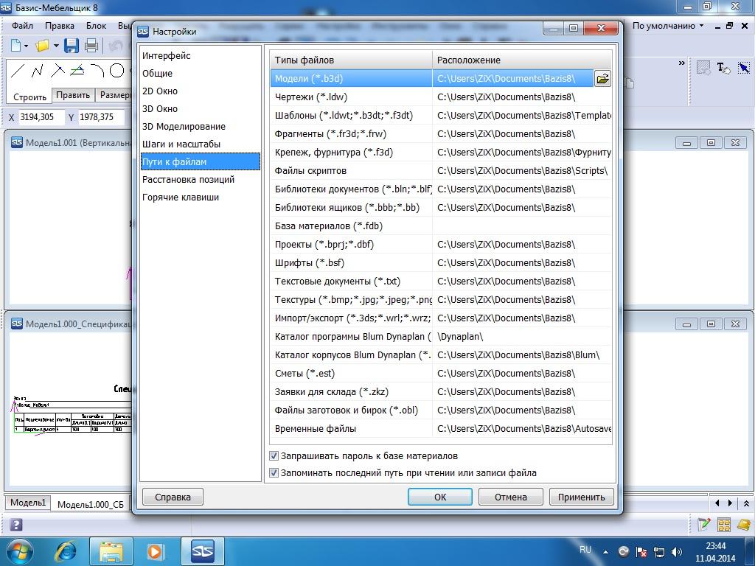Cancel settings with the Отмена button
Screen dimensions: 755x566
tap(511, 497)
